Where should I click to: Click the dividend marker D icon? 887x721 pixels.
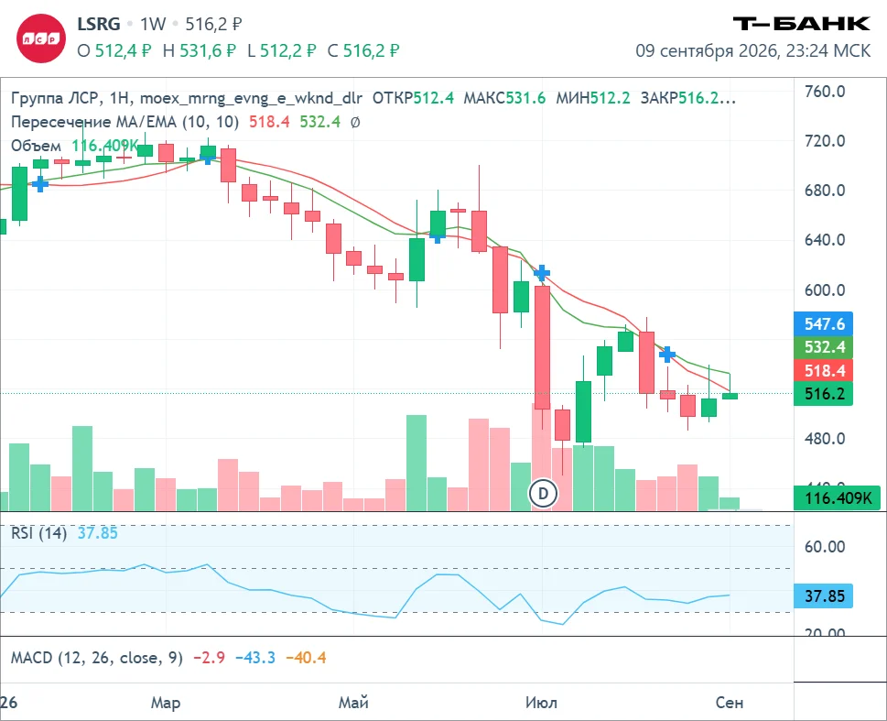tap(543, 493)
